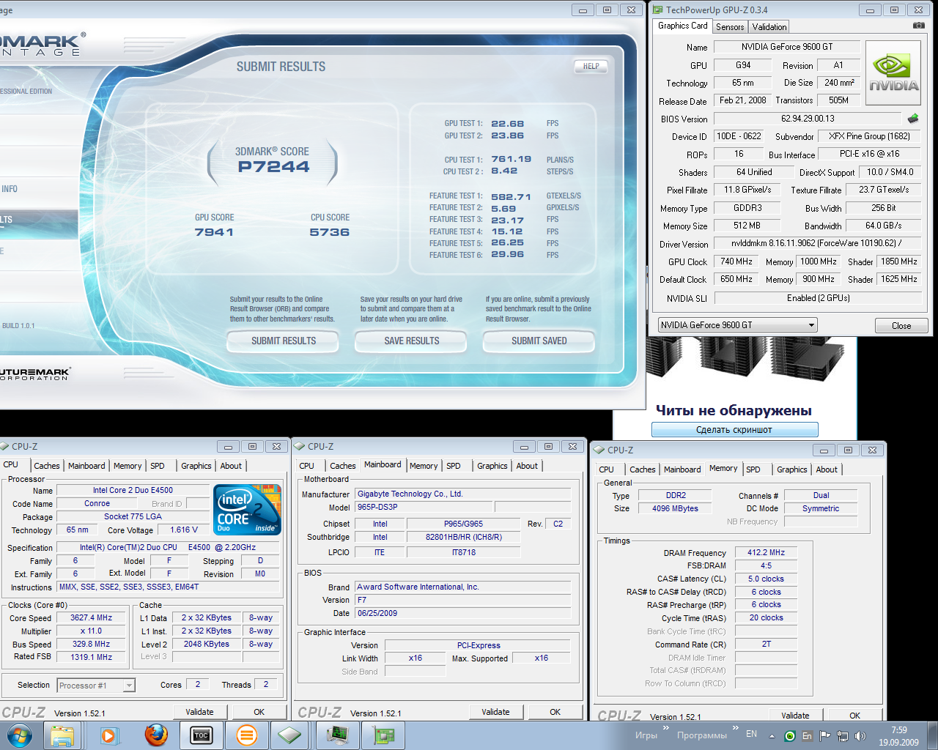Screen dimensions: 938x750
Task: Click the En language tray icon
Action: pos(807,736)
